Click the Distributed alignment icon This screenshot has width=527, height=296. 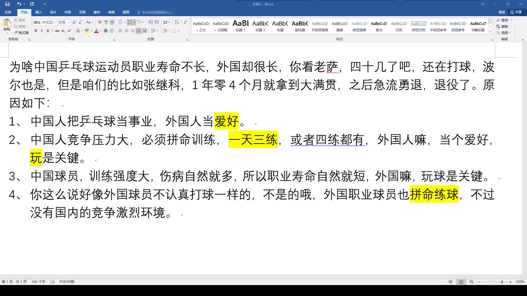[145, 31]
